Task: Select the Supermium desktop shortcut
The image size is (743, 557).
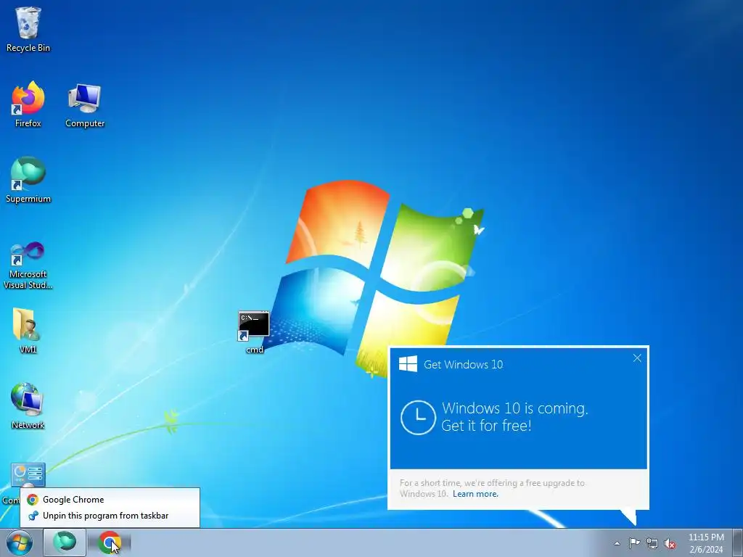Action: pos(28,180)
